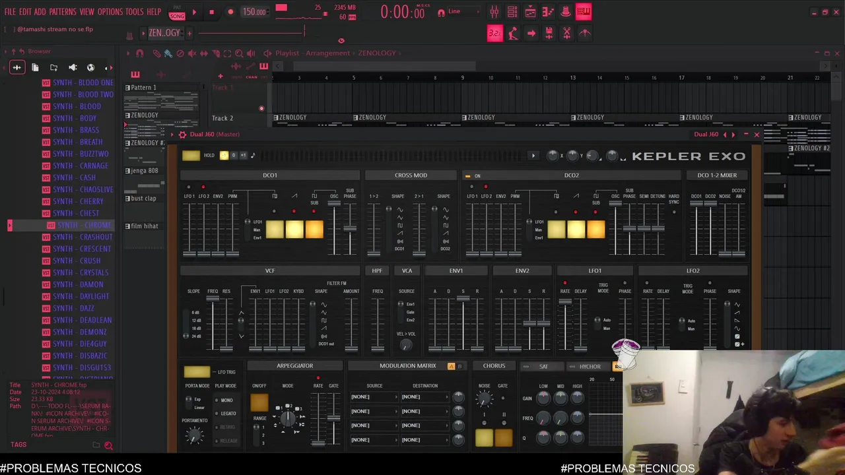Click the step counter 3.2 icon
The height and width of the screenshot is (475, 845).
[x=494, y=33]
